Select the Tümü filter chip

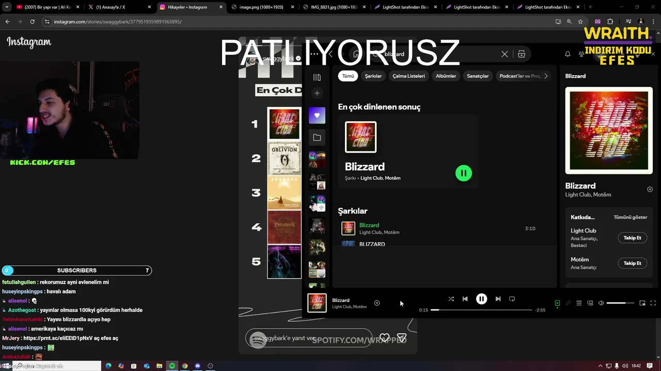click(348, 76)
